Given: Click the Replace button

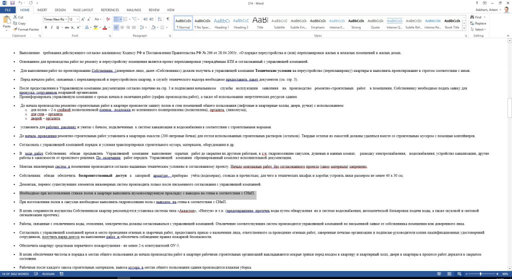Looking at the screenshot, I should pos(479,23).
